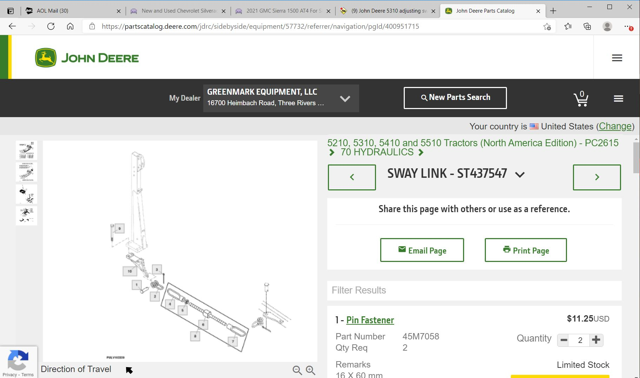
Task: Open the 70 HYDRAULICS breadcrumb link
Action: click(x=377, y=152)
